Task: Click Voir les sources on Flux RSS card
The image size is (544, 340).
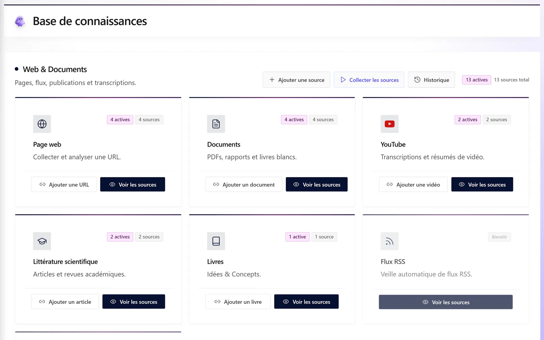Action: point(446,302)
